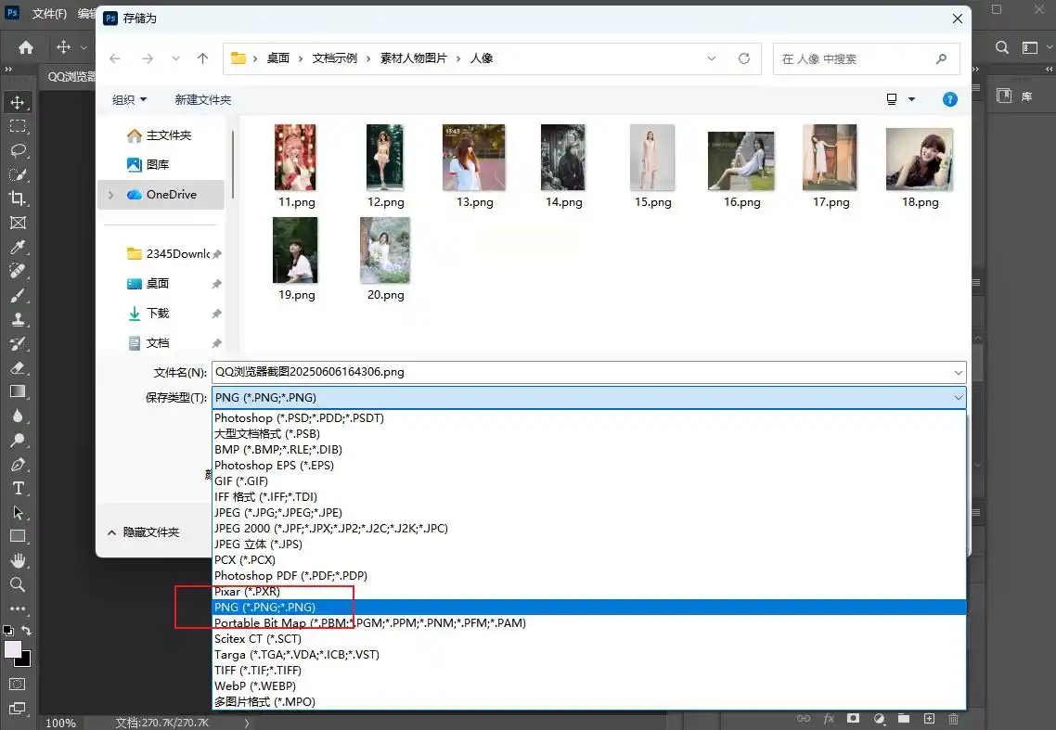Expand the address bar path dropdown
This screenshot has width=1056, height=730.
711,58
